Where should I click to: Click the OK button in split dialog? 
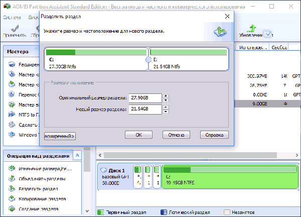[138, 135]
